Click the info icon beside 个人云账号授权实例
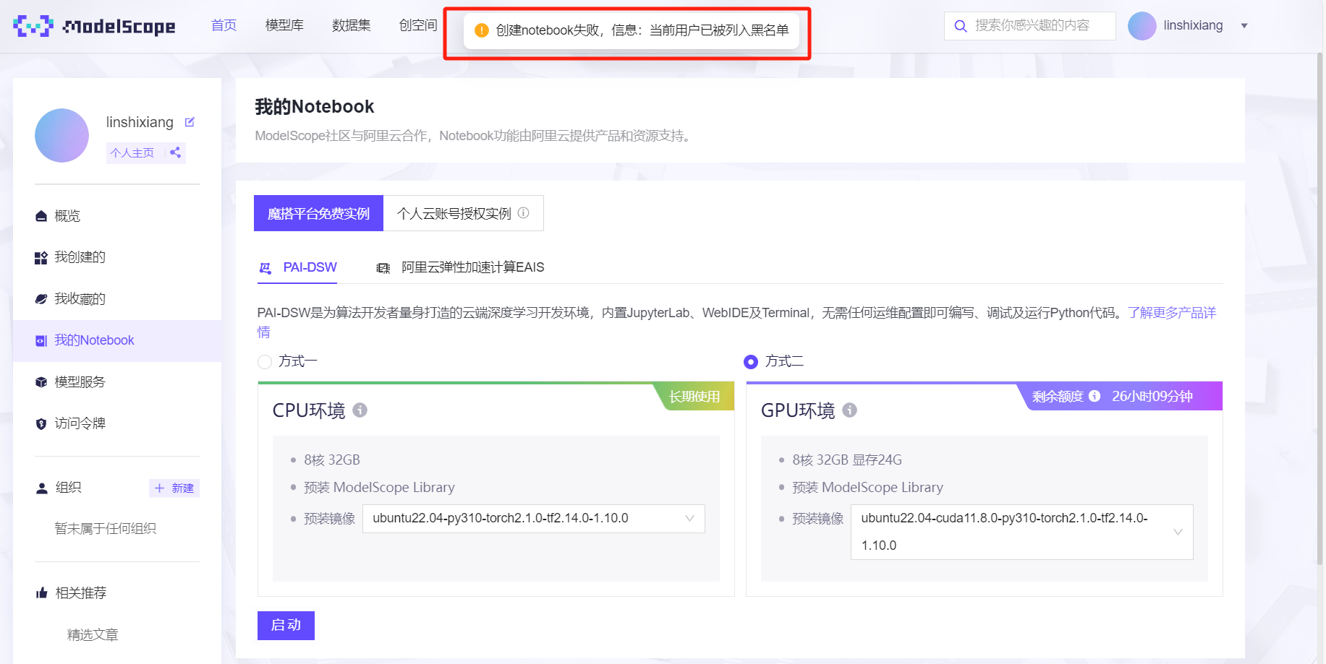The image size is (1326, 664). (x=523, y=213)
